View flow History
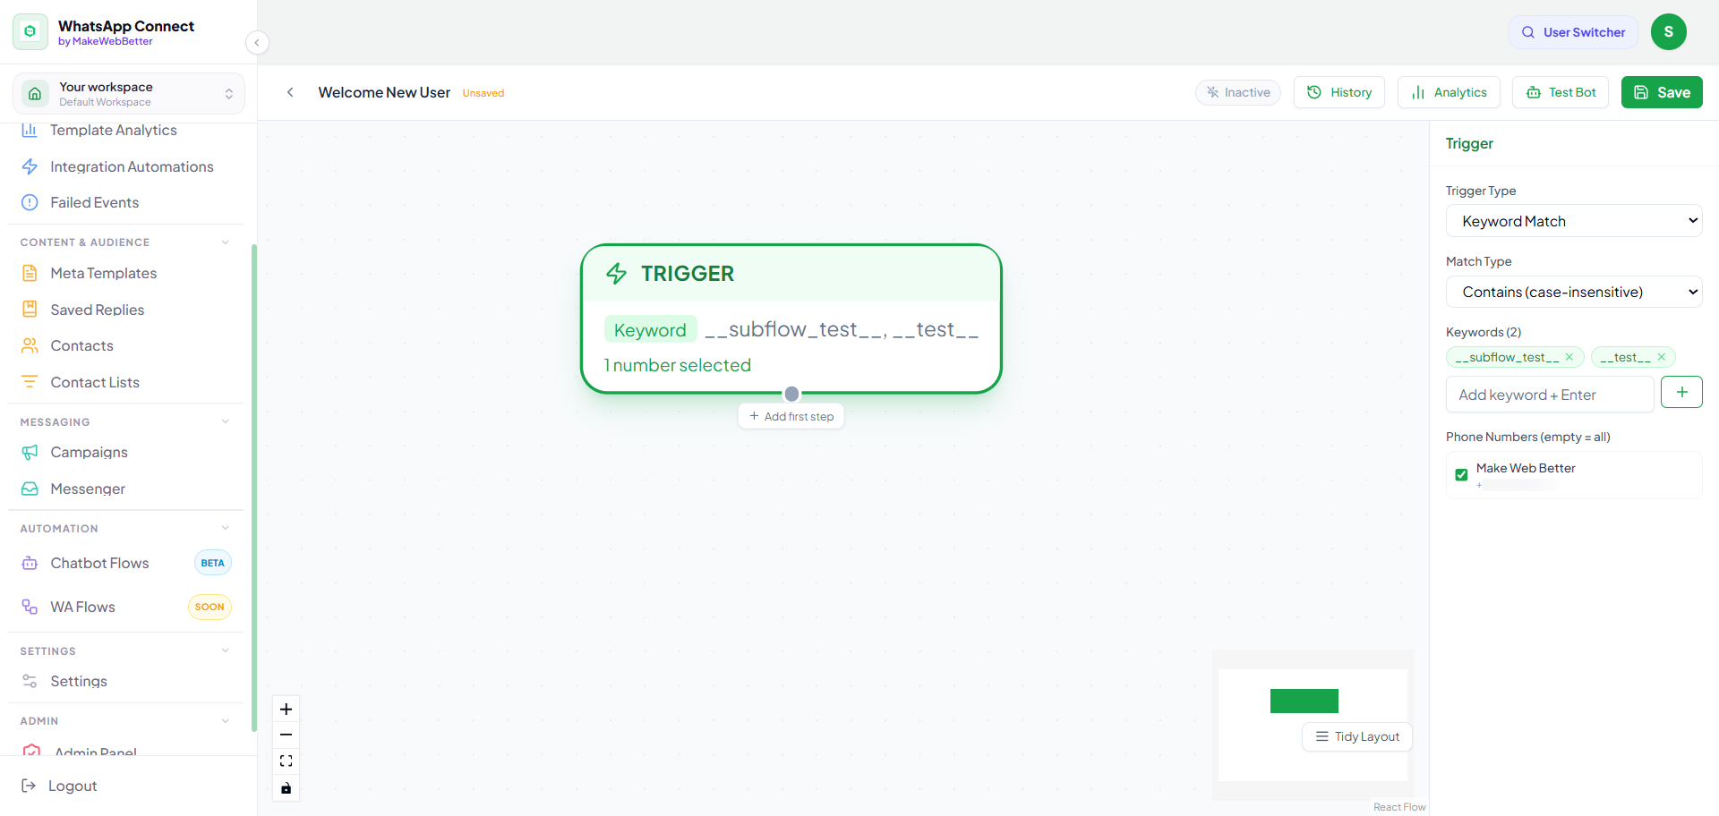 tap(1339, 92)
